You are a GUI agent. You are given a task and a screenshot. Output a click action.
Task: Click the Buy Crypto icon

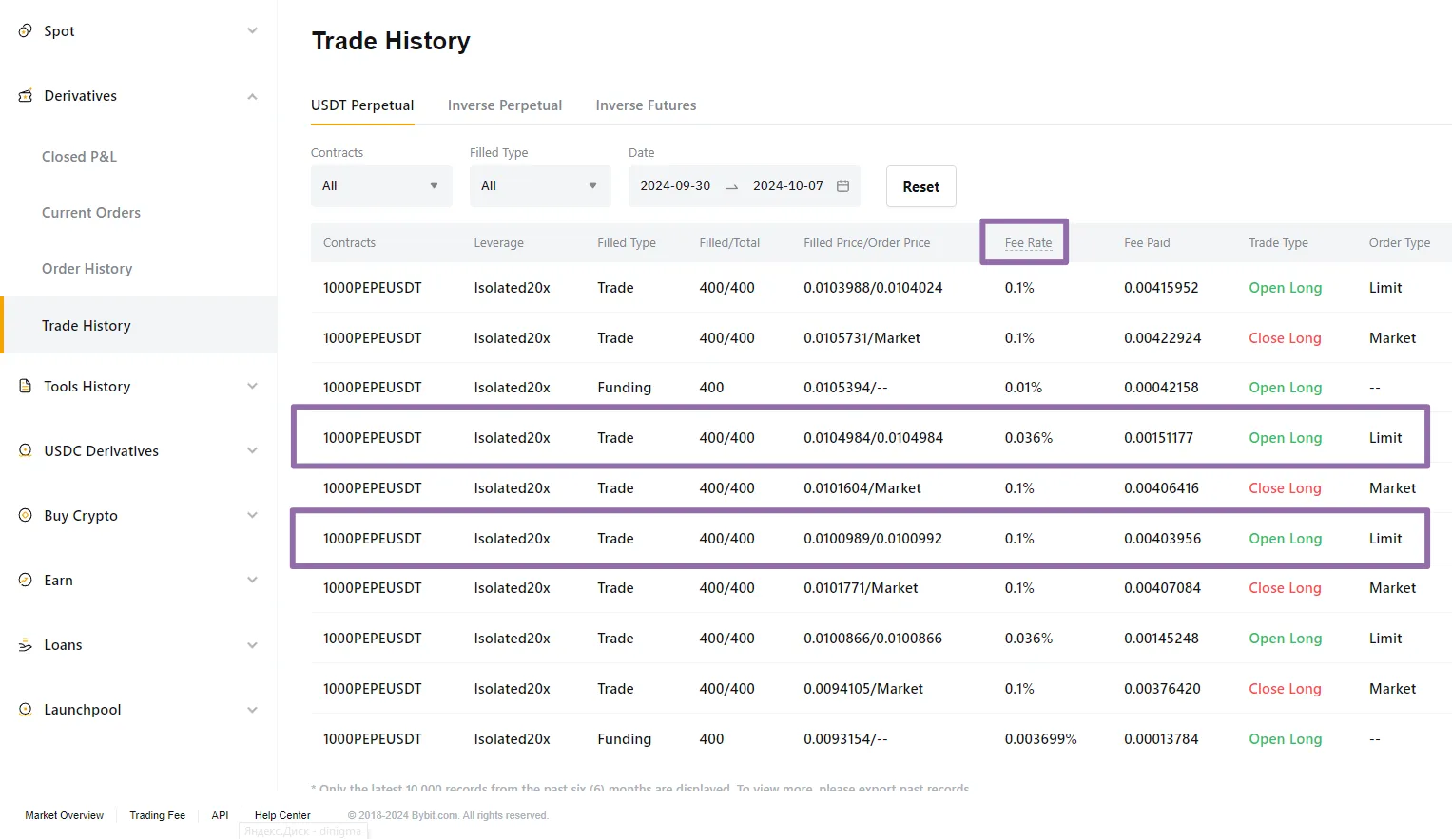pos(26,516)
